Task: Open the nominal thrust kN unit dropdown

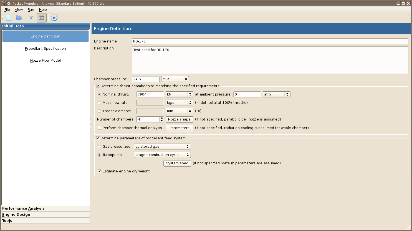Action: (180, 94)
